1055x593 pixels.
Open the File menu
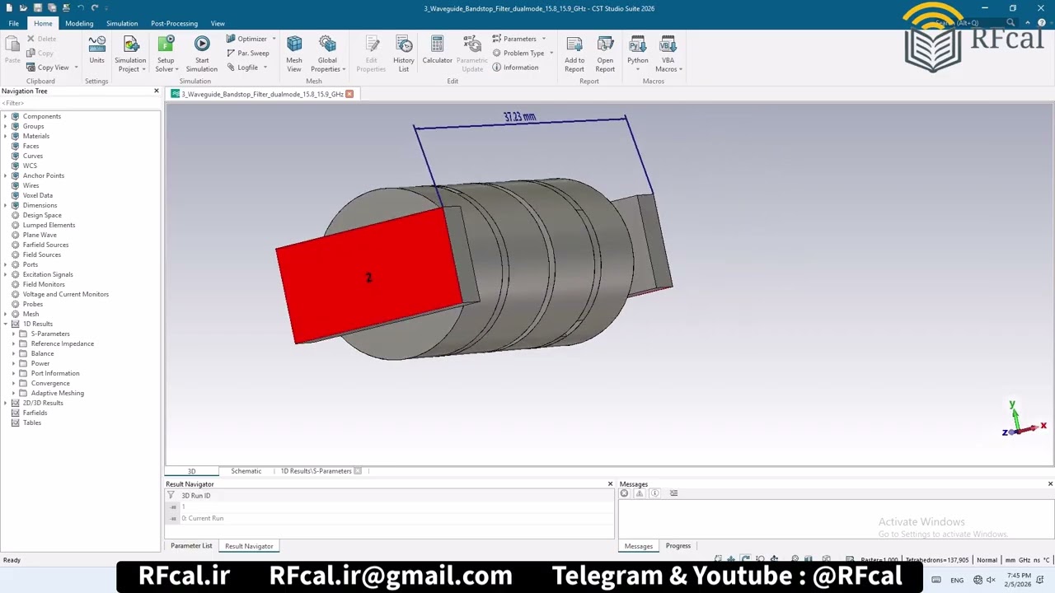coord(14,23)
